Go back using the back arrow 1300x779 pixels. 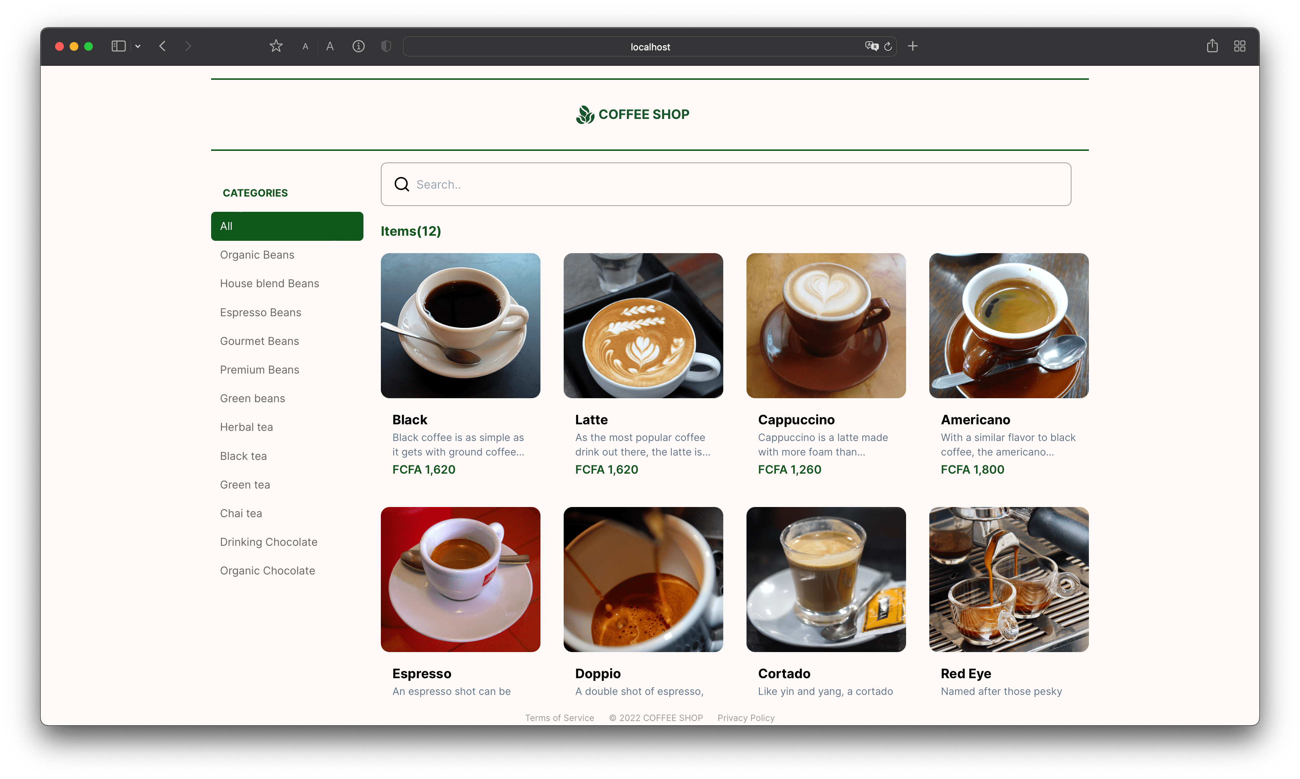coord(163,46)
